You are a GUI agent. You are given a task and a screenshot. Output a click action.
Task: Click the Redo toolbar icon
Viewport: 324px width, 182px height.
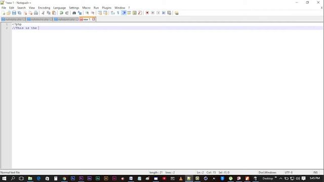(67, 13)
